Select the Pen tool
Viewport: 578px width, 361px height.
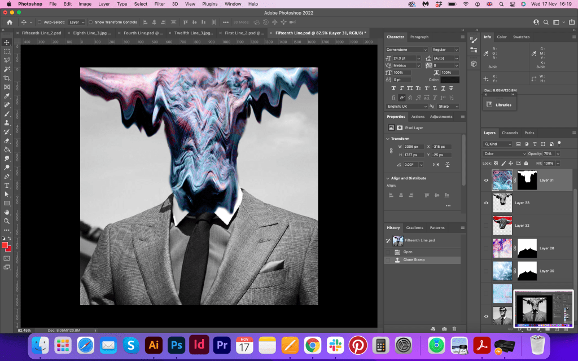point(7,176)
